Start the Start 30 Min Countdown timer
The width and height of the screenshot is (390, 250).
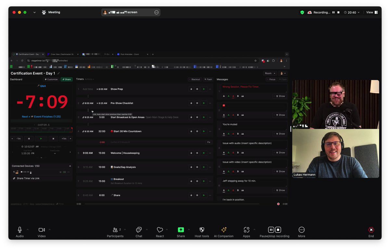(204, 131)
